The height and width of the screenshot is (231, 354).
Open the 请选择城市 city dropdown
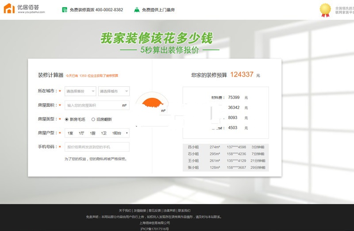[114, 91]
